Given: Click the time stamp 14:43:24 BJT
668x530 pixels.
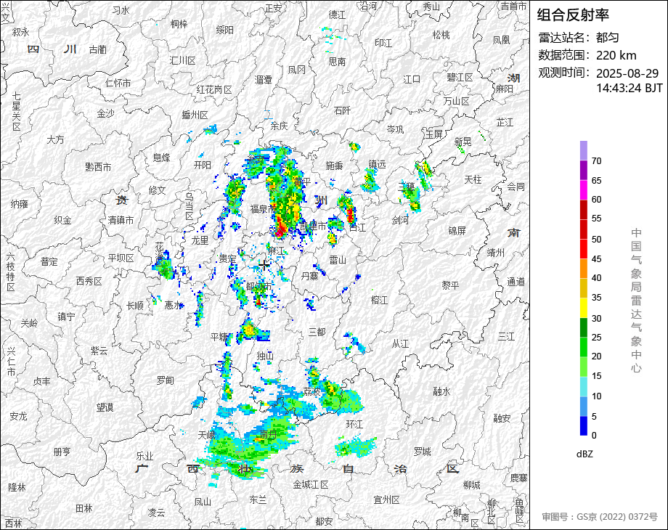Looking at the screenshot, I should [630, 88].
